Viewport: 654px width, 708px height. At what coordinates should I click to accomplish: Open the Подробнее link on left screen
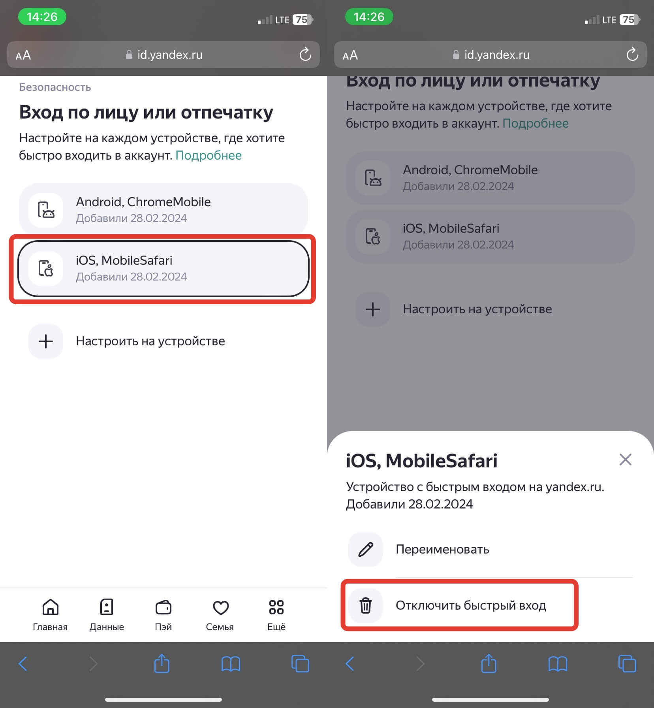209,155
